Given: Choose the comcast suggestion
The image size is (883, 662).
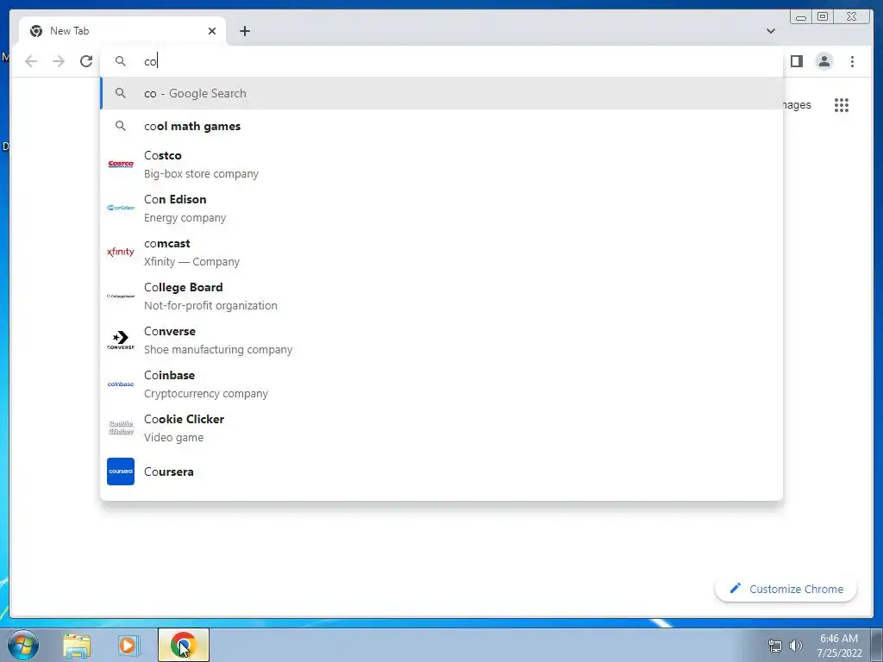Looking at the screenshot, I should 441,253.
